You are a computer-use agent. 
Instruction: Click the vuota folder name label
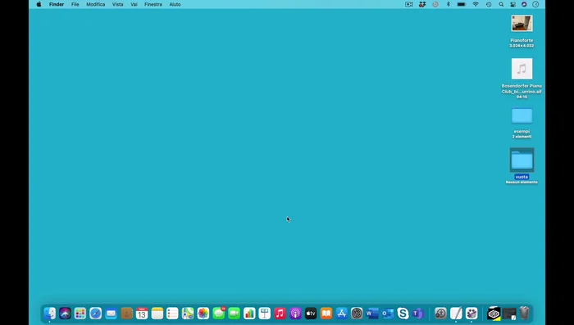point(522,177)
